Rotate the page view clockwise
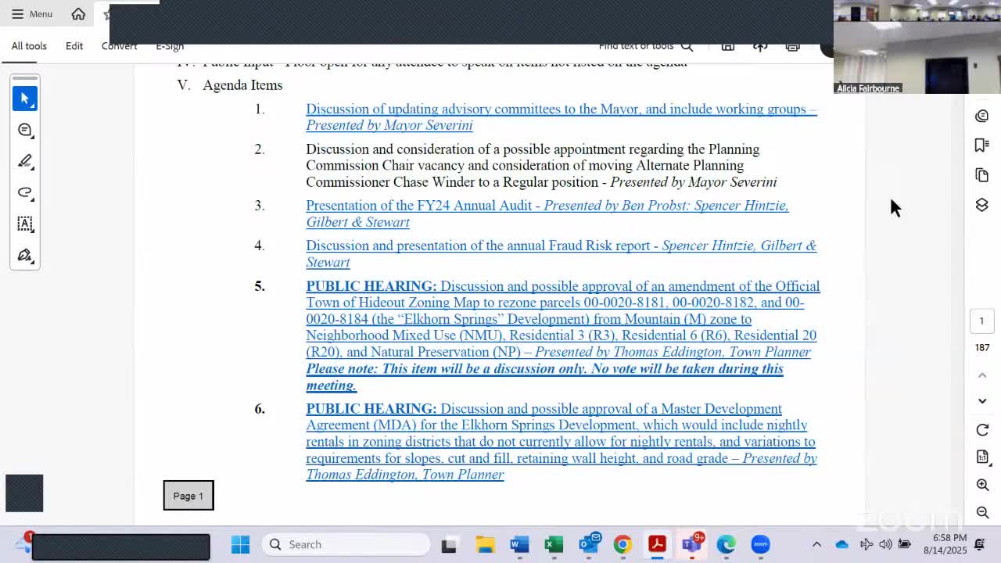This screenshot has height=563, width=1001. (x=982, y=430)
